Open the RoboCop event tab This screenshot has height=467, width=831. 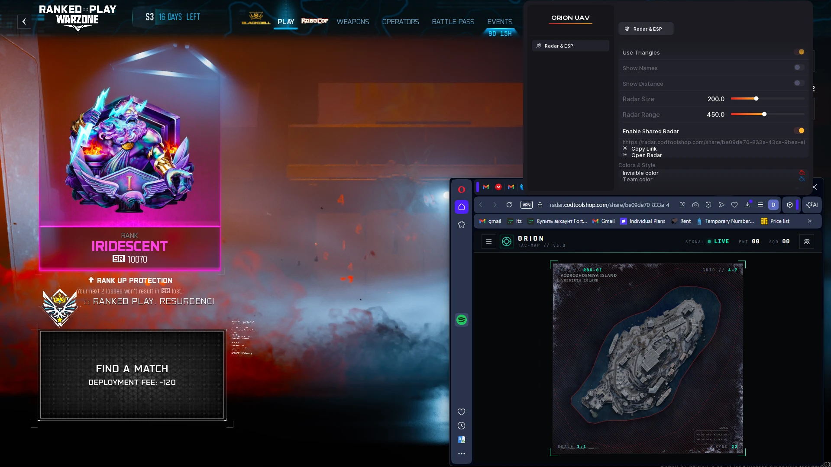(x=315, y=21)
